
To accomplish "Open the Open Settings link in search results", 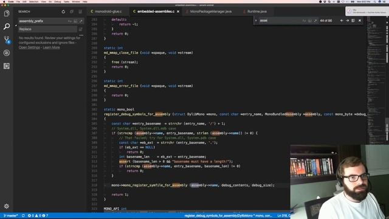I will pyautogui.click(x=29, y=47).
